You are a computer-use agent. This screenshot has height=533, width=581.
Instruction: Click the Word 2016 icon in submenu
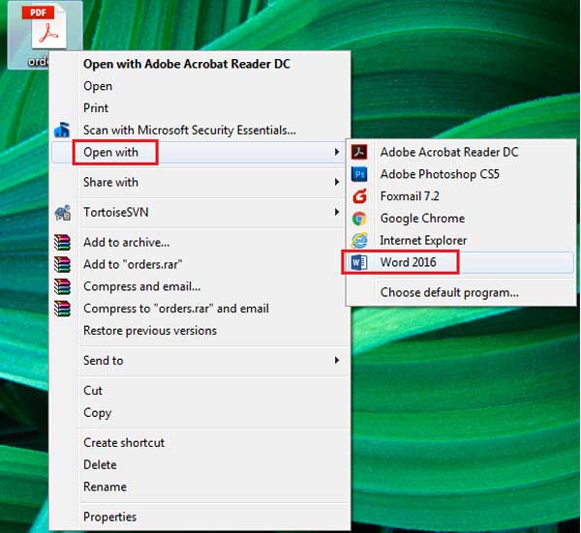[x=359, y=262]
